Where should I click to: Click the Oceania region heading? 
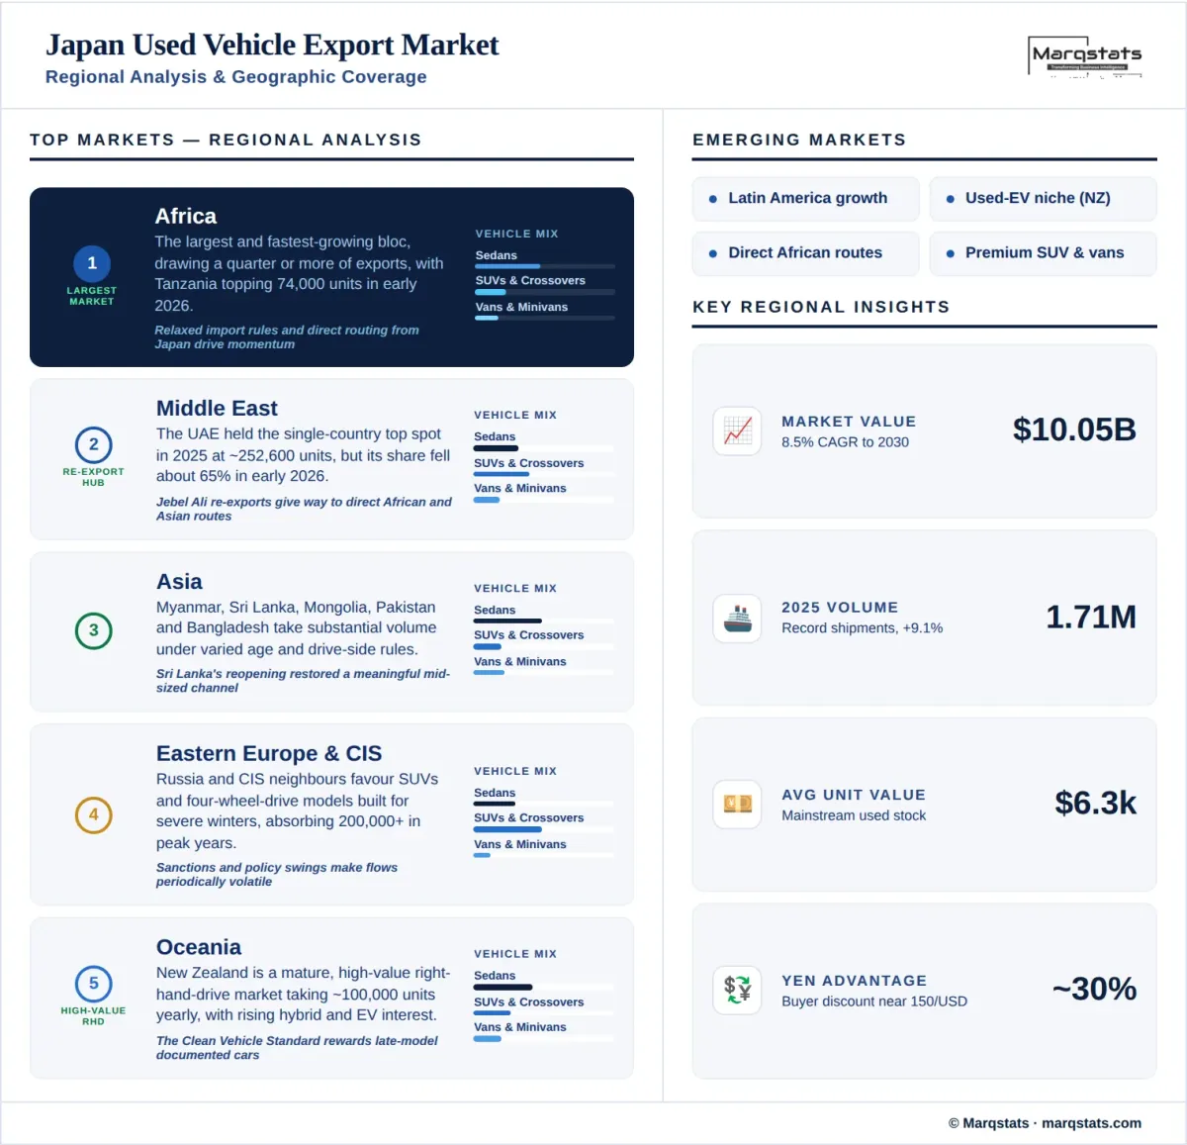click(199, 947)
